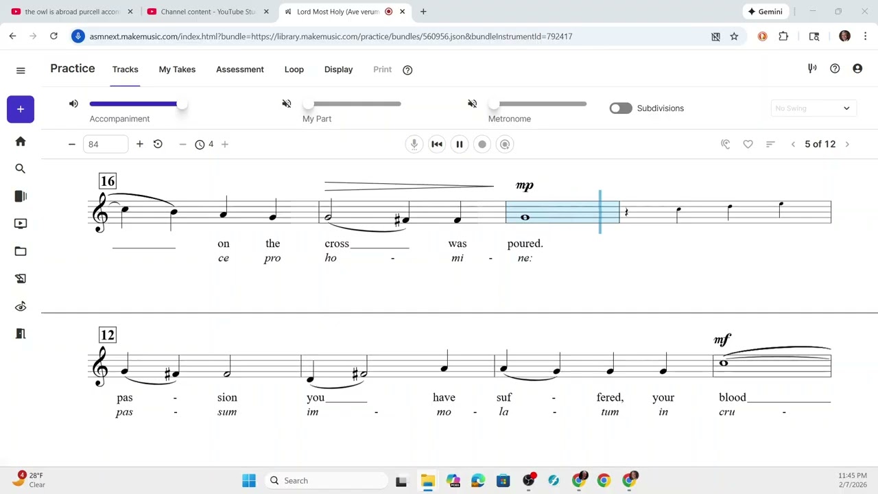Click the door icon in the sidebar
Screen dimensions: 878x494
(21, 333)
